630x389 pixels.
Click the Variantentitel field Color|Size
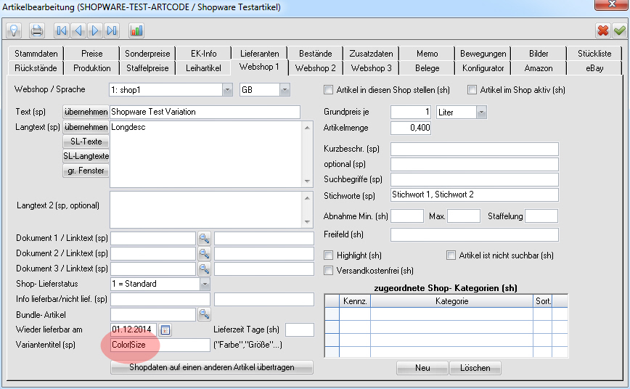[x=160, y=345]
